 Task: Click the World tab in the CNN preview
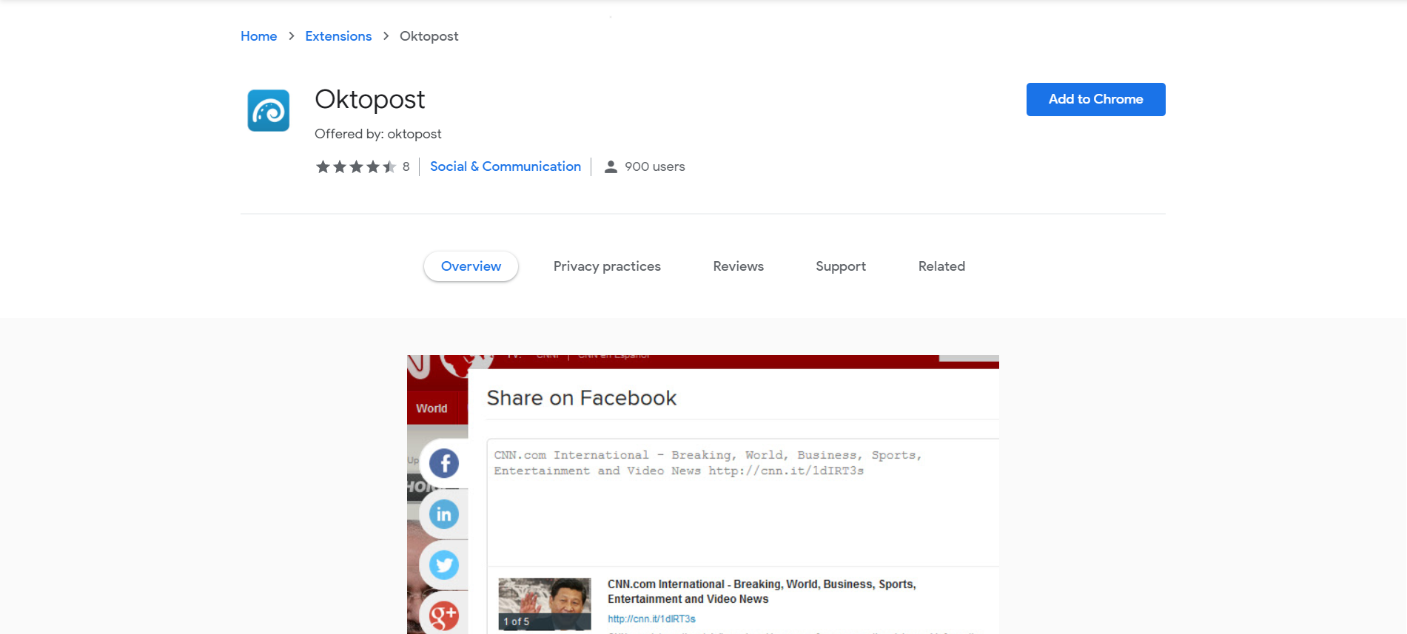[x=431, y=408]
